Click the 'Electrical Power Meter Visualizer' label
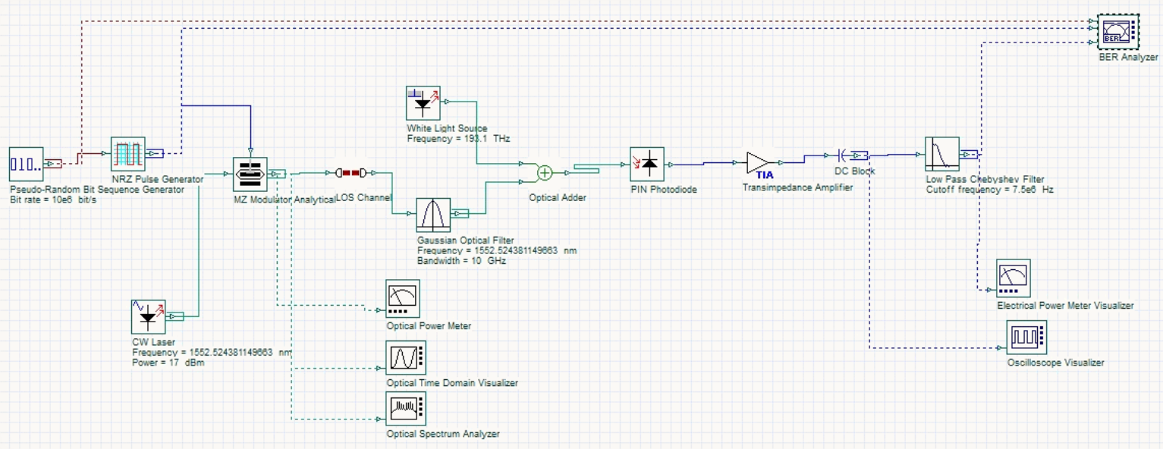1163x449 pixels. coord(1065,305)
